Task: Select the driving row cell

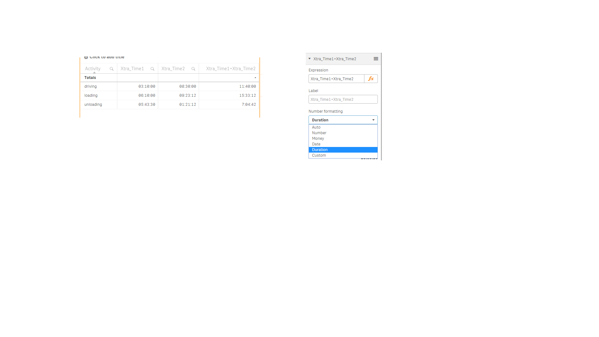Action: pos(90,86)
